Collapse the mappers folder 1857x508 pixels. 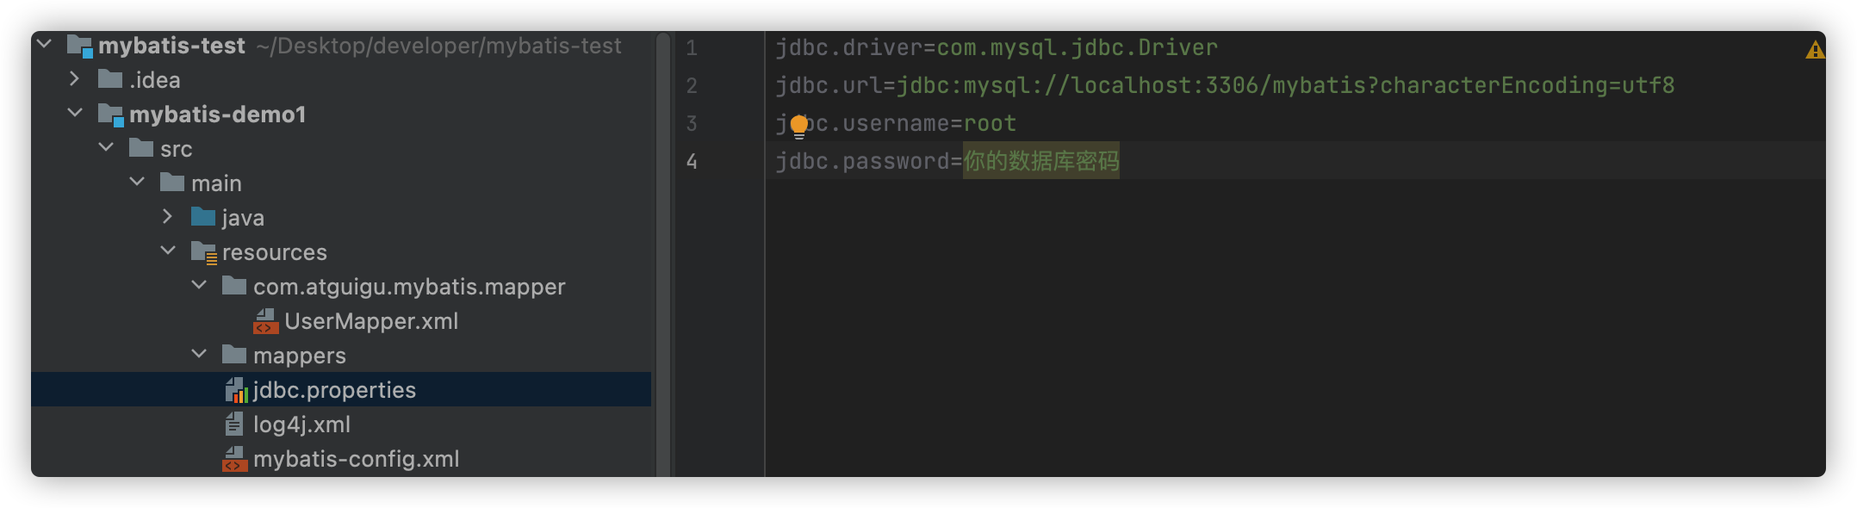pos(199,355)
